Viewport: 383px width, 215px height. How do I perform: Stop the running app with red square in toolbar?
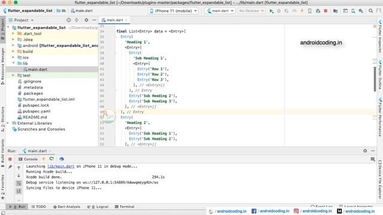click(326, 11)
